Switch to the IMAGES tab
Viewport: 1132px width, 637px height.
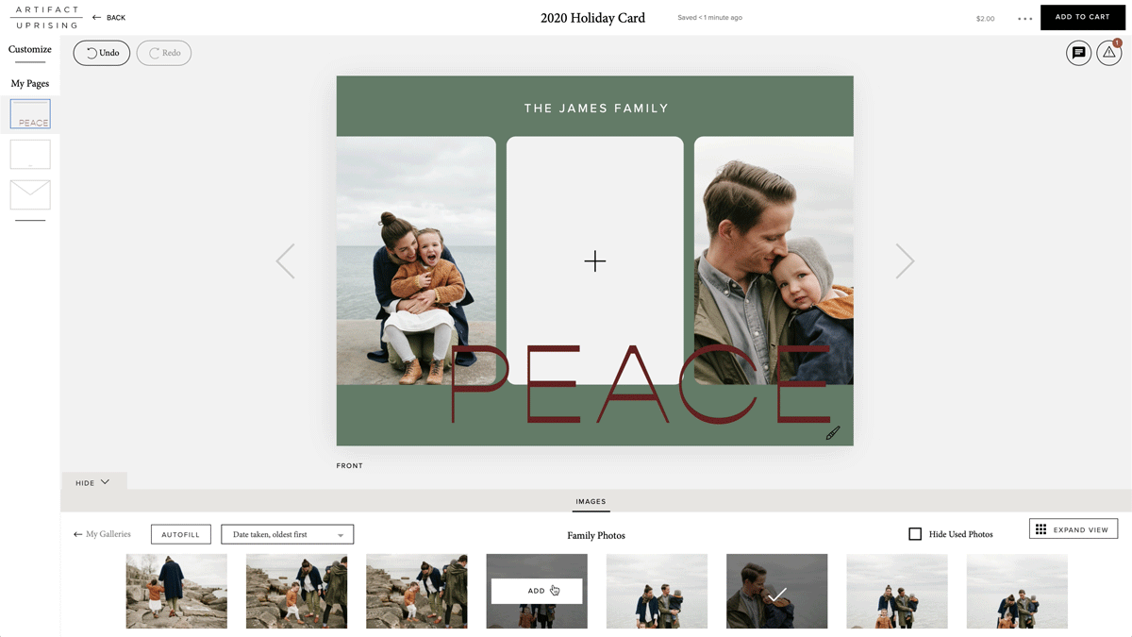pos(591,502)
